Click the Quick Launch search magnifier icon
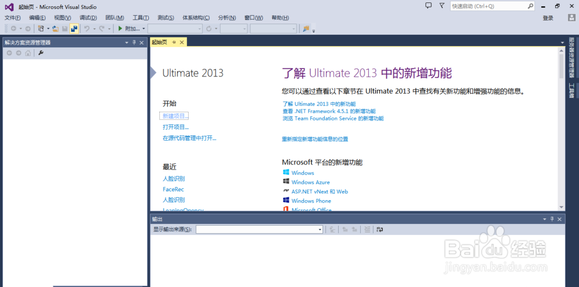Image resolution: width=579 pixels, height=287 pixels. pyautogui.click(x=530, y=6)
